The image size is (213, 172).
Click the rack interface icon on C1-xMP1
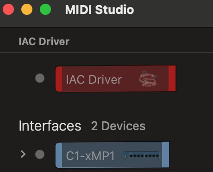coord(142,155)
